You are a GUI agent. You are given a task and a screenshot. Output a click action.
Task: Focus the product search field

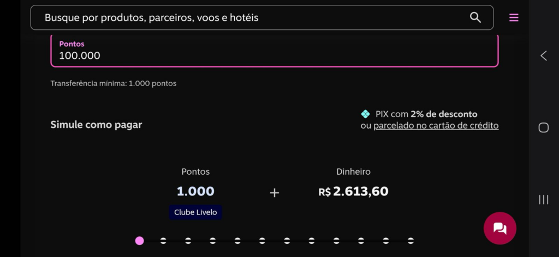click(251, 17)
